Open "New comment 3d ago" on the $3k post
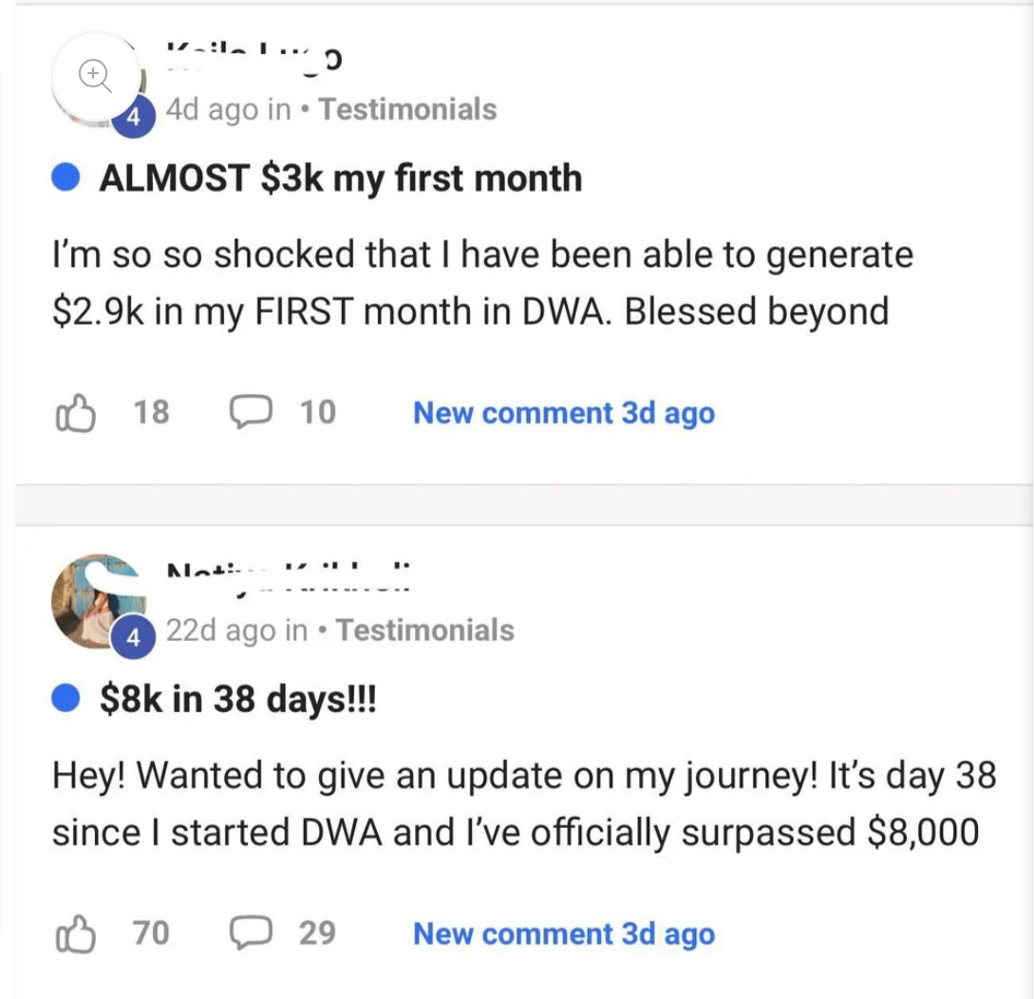This screenshot has width=1034, height=999. coord(563,413)
